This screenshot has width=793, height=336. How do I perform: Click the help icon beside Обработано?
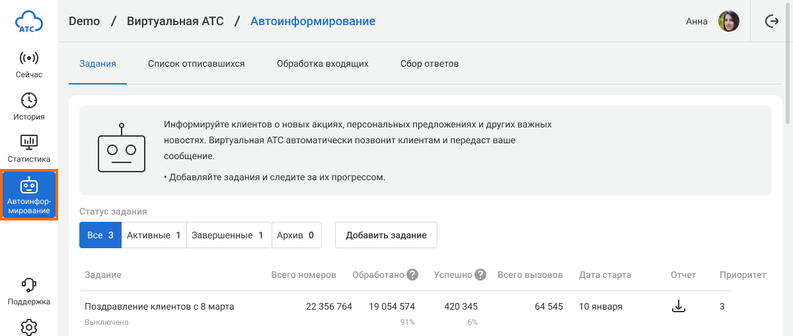412,275
